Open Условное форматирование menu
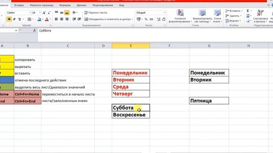The image size is (273, 153). click(x=180, y=16)
